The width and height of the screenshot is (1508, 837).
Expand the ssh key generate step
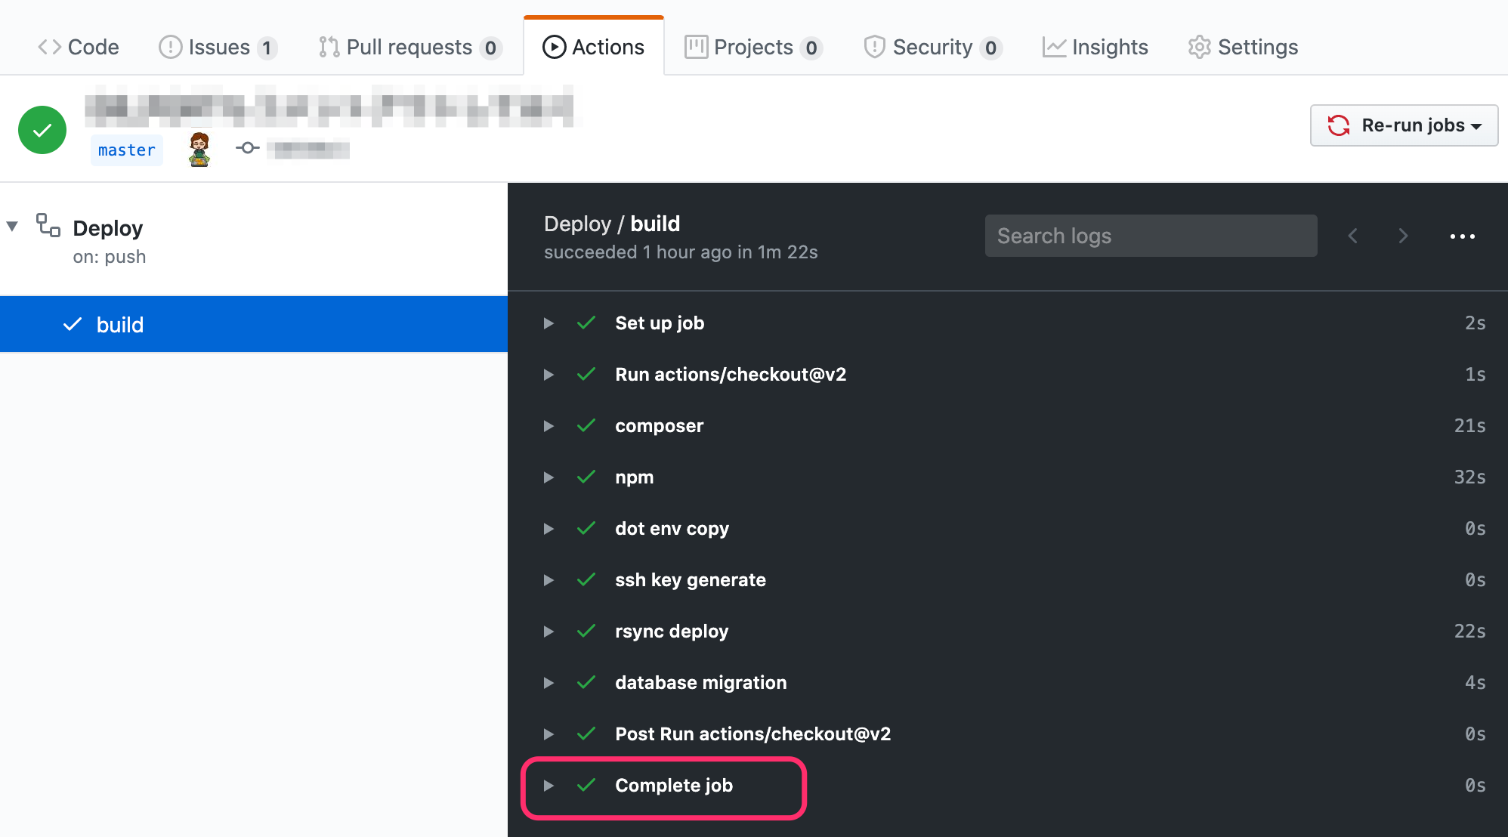tap(549, 580)
